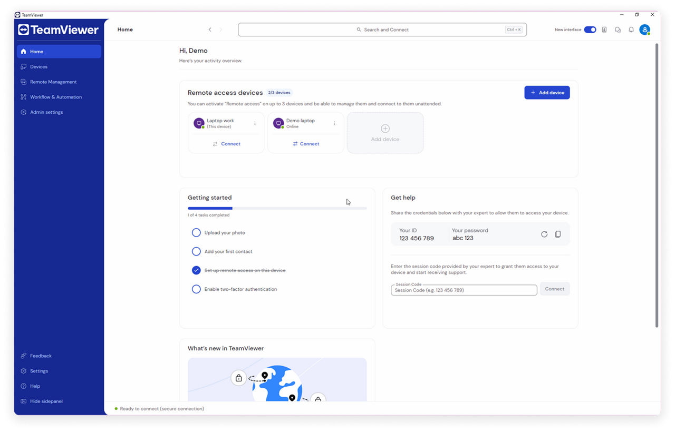
Task: Click the Session Code input field
Action: click(464, 290)
